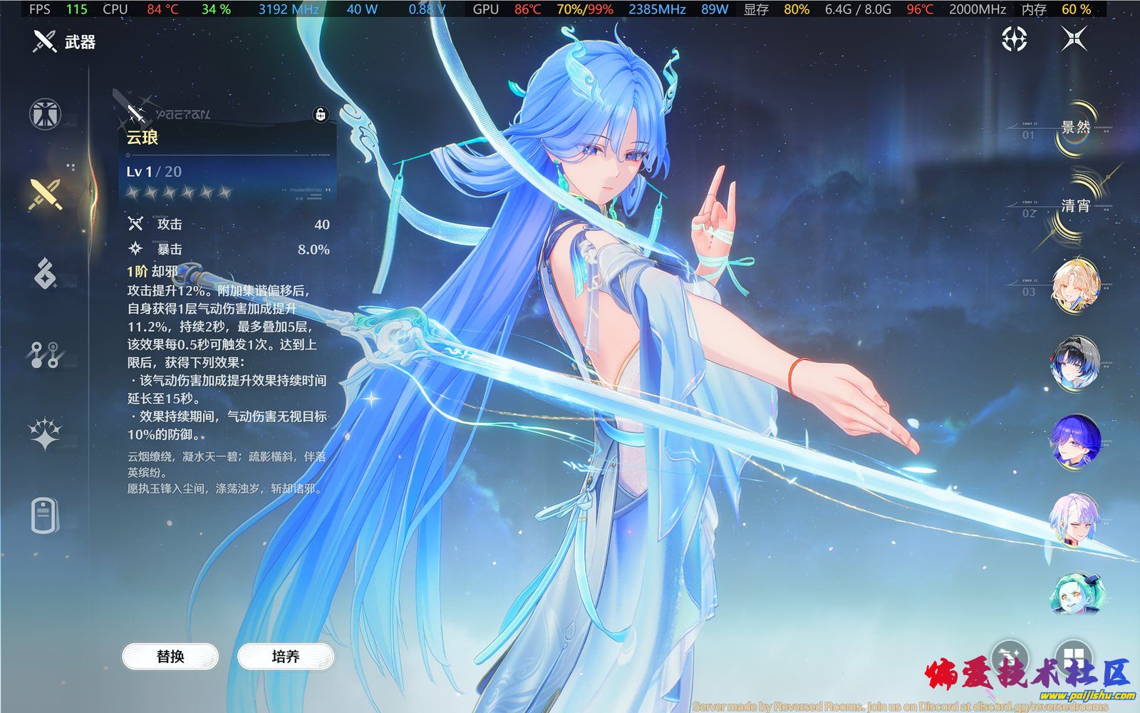Open the resonance chain starburst sidebar icon

pos(46,434)
